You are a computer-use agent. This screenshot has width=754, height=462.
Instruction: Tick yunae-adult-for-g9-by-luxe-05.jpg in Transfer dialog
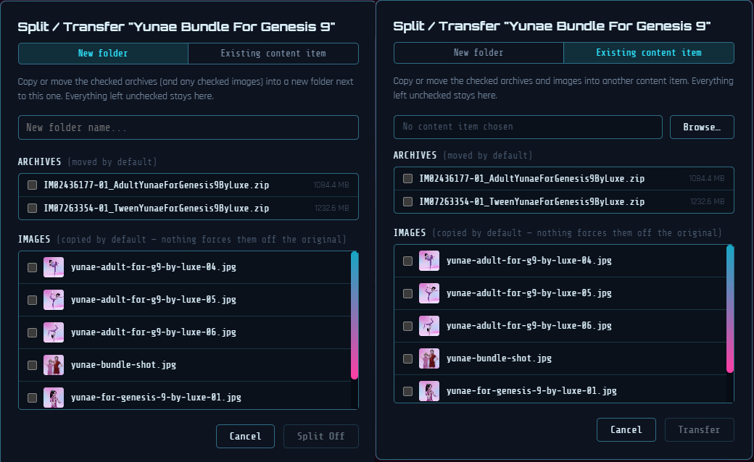tap(407, 293)
